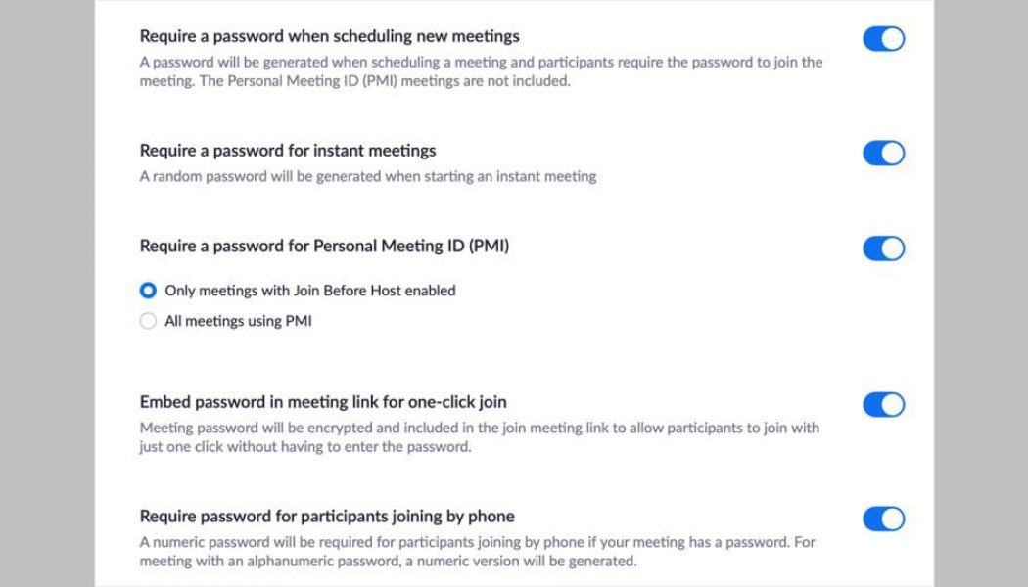Disable password requirement for scheduling new meetings
The width and height of the screenshot is (1028, 587).
[883, 39]
